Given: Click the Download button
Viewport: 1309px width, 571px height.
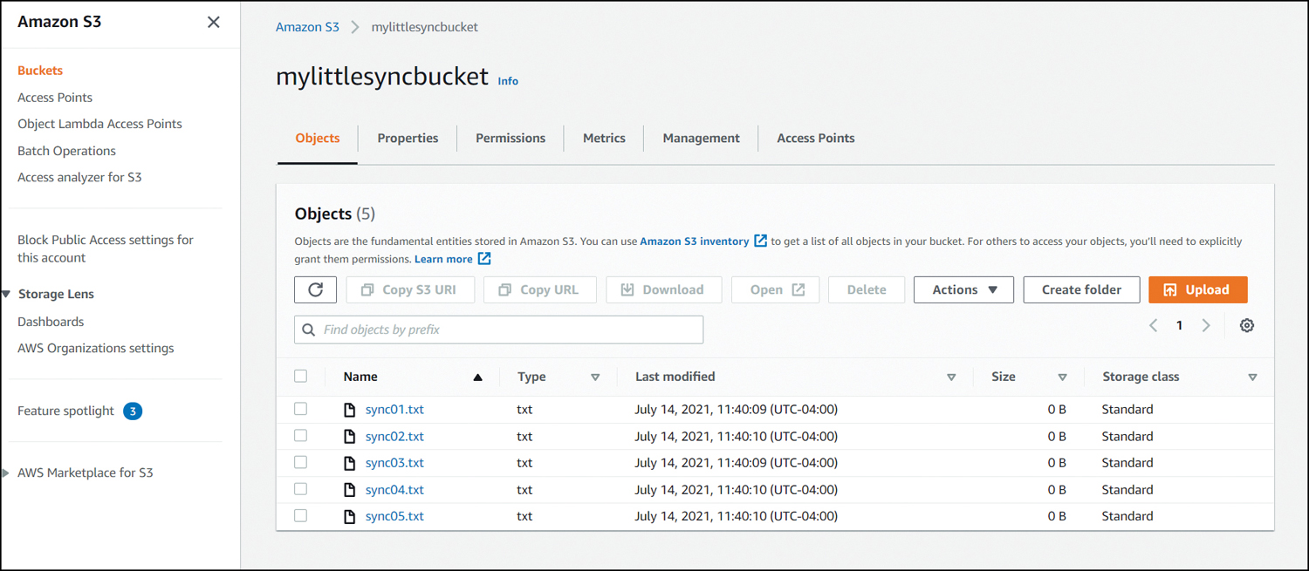Looking at the screenshot, I should click(x=664, y=289).
